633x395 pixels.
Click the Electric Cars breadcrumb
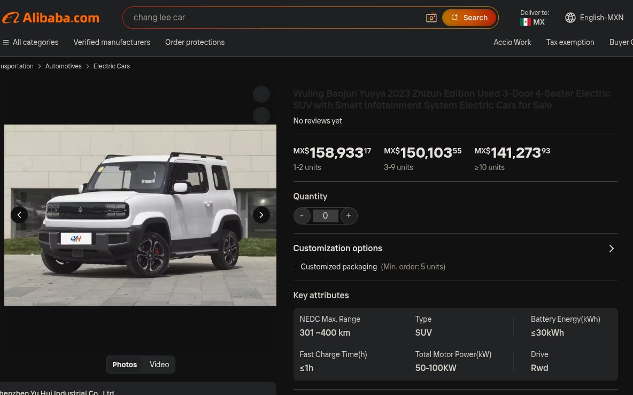coord(111,66)
